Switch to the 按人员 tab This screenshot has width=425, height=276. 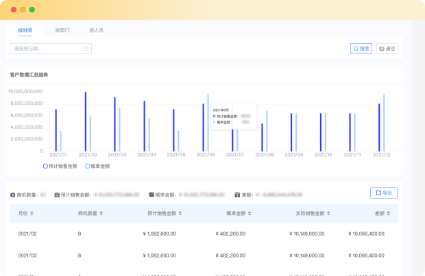(97, 31)
